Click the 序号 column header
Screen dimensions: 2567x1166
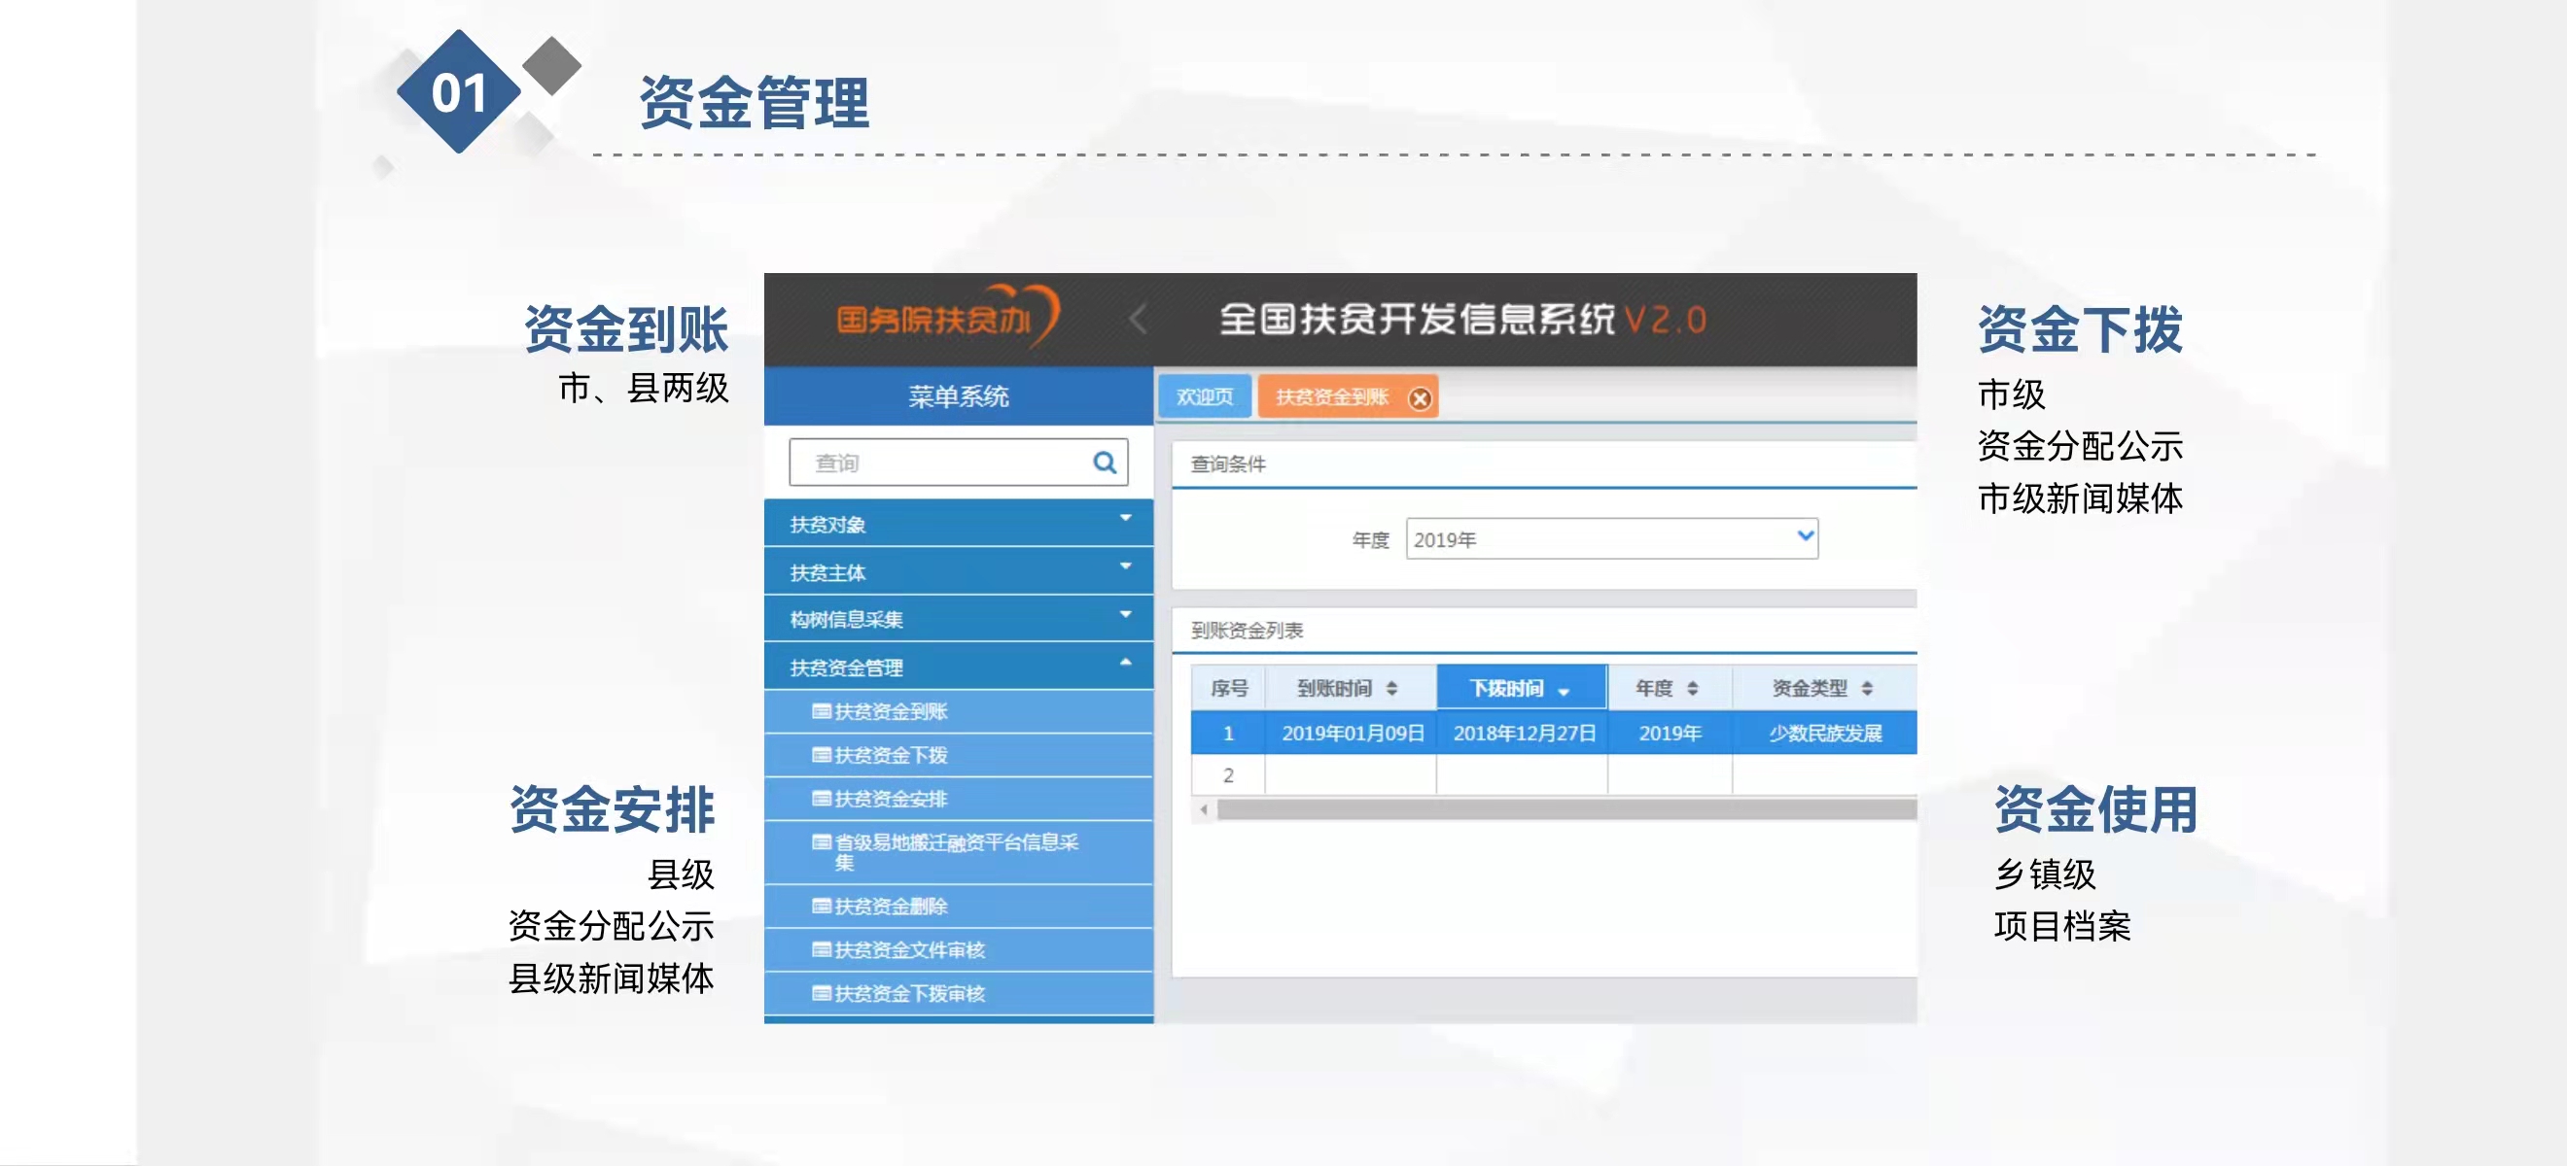(x=1228, y=688)
